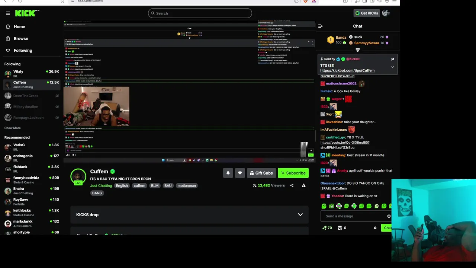Viewport: 476px width, 268px height.
Task: Open the user profile avatar menu
Action: point(386,13)
